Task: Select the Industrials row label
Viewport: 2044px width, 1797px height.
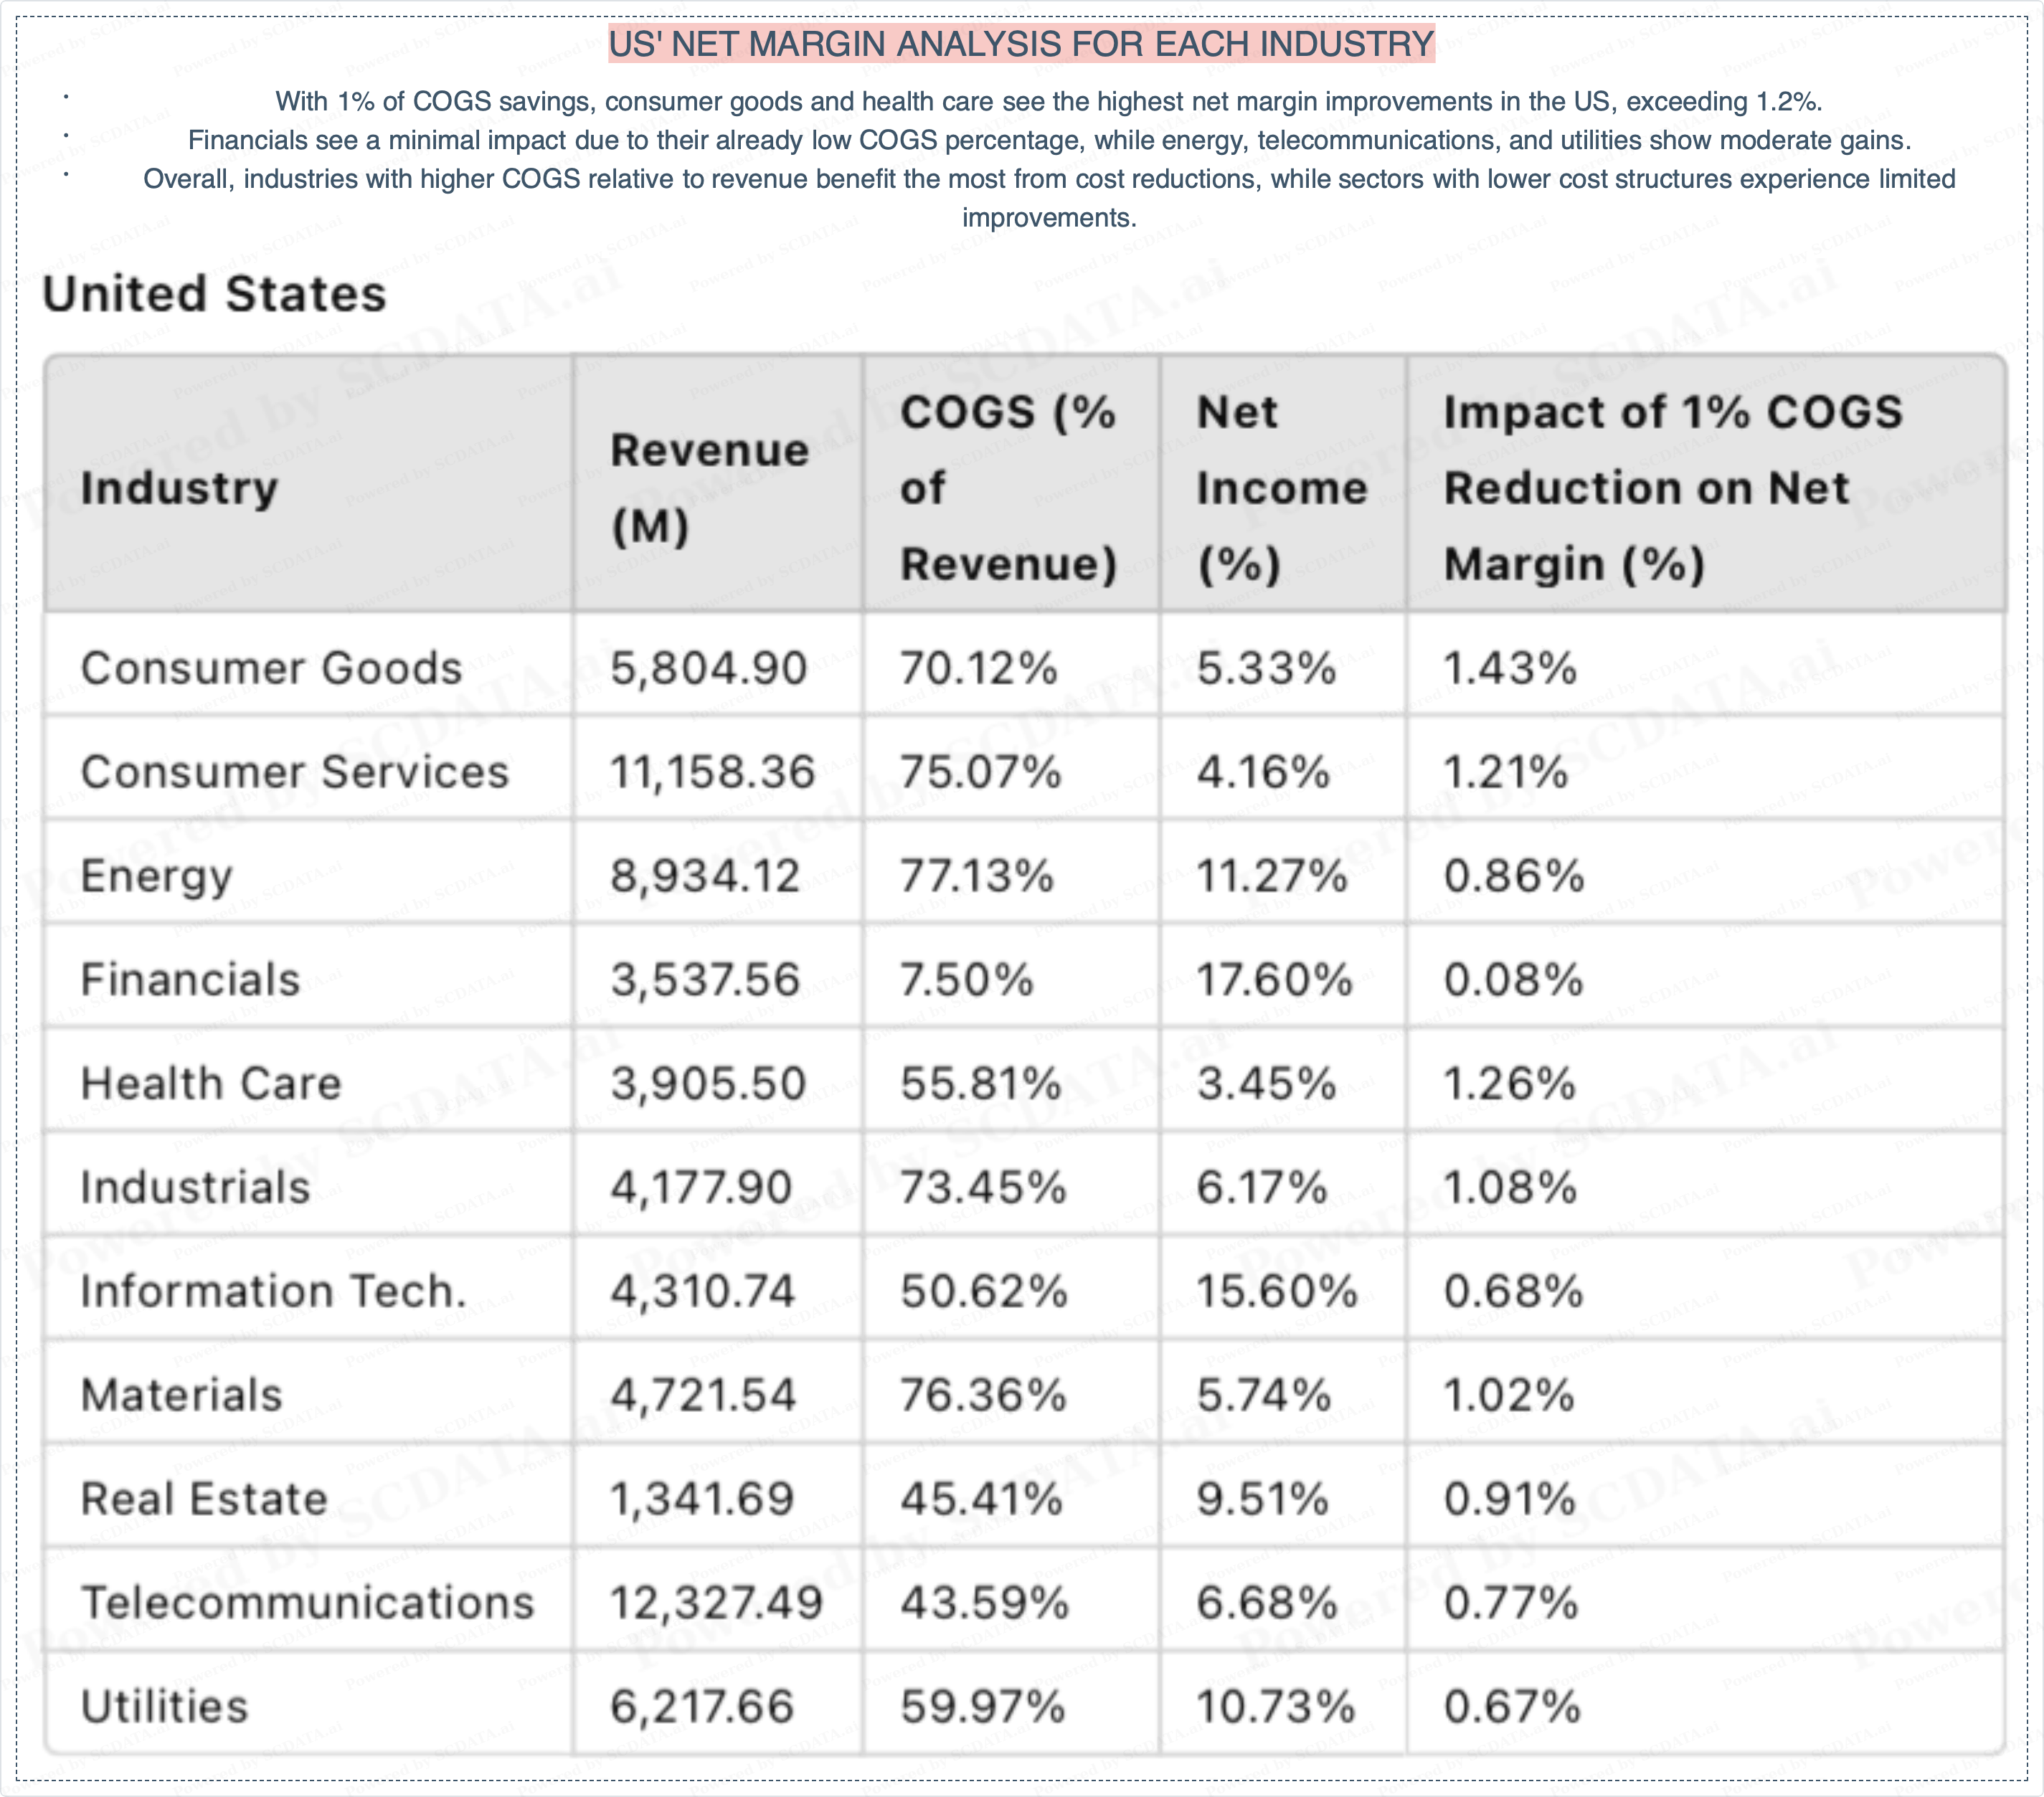Action: click(195, 1188)
